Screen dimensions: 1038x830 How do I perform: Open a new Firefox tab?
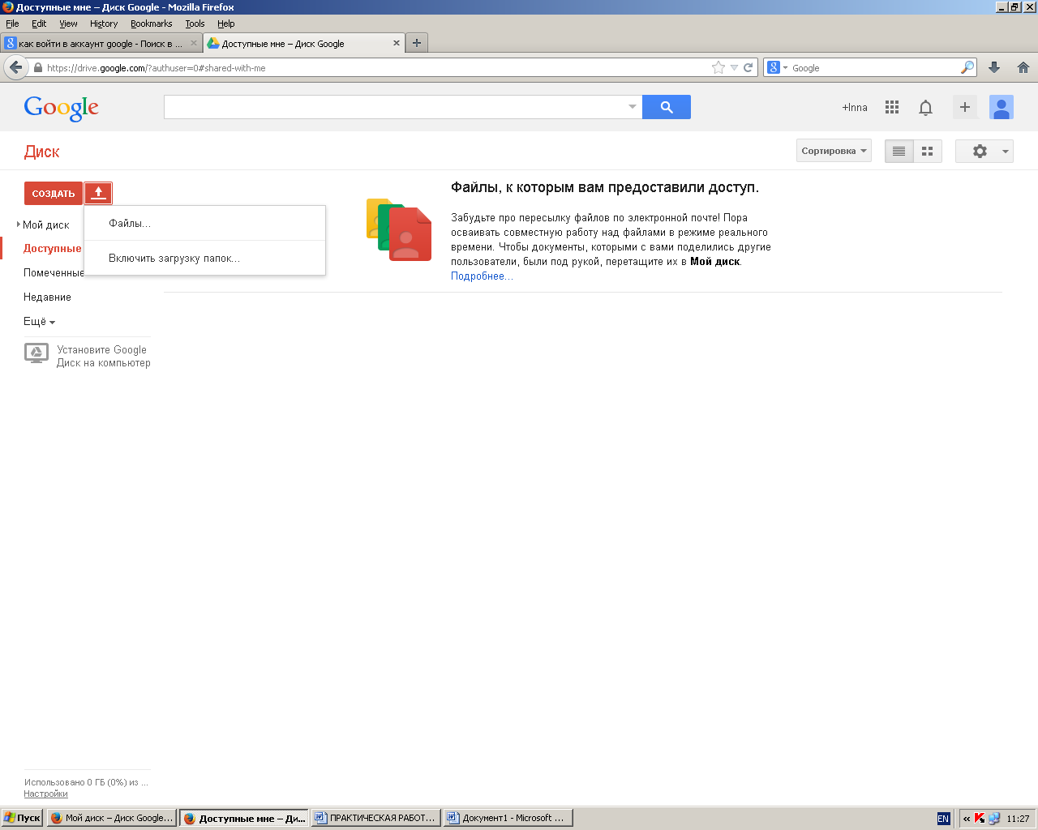(x=417, y=43)
